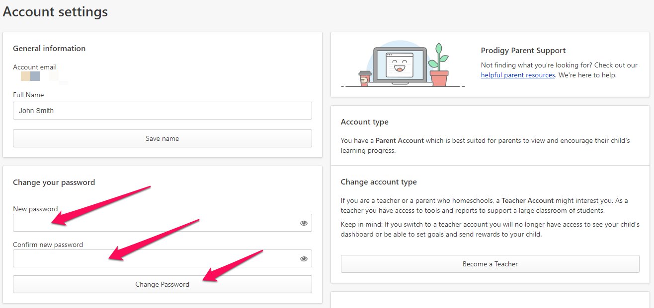Click the eye icon beside Confirm new password

click(x=304, y=258)
